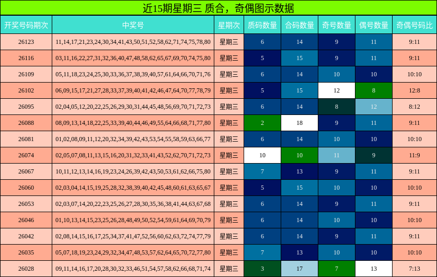Click issue number 26123
The width and height of the screenshot is (437, 277).
click(26, 42)
